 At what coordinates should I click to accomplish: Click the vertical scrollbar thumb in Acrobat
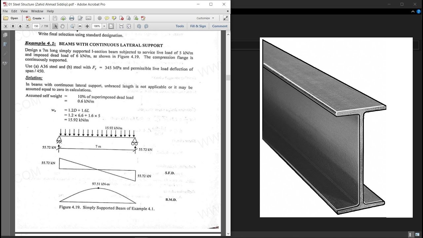(228, 77)
